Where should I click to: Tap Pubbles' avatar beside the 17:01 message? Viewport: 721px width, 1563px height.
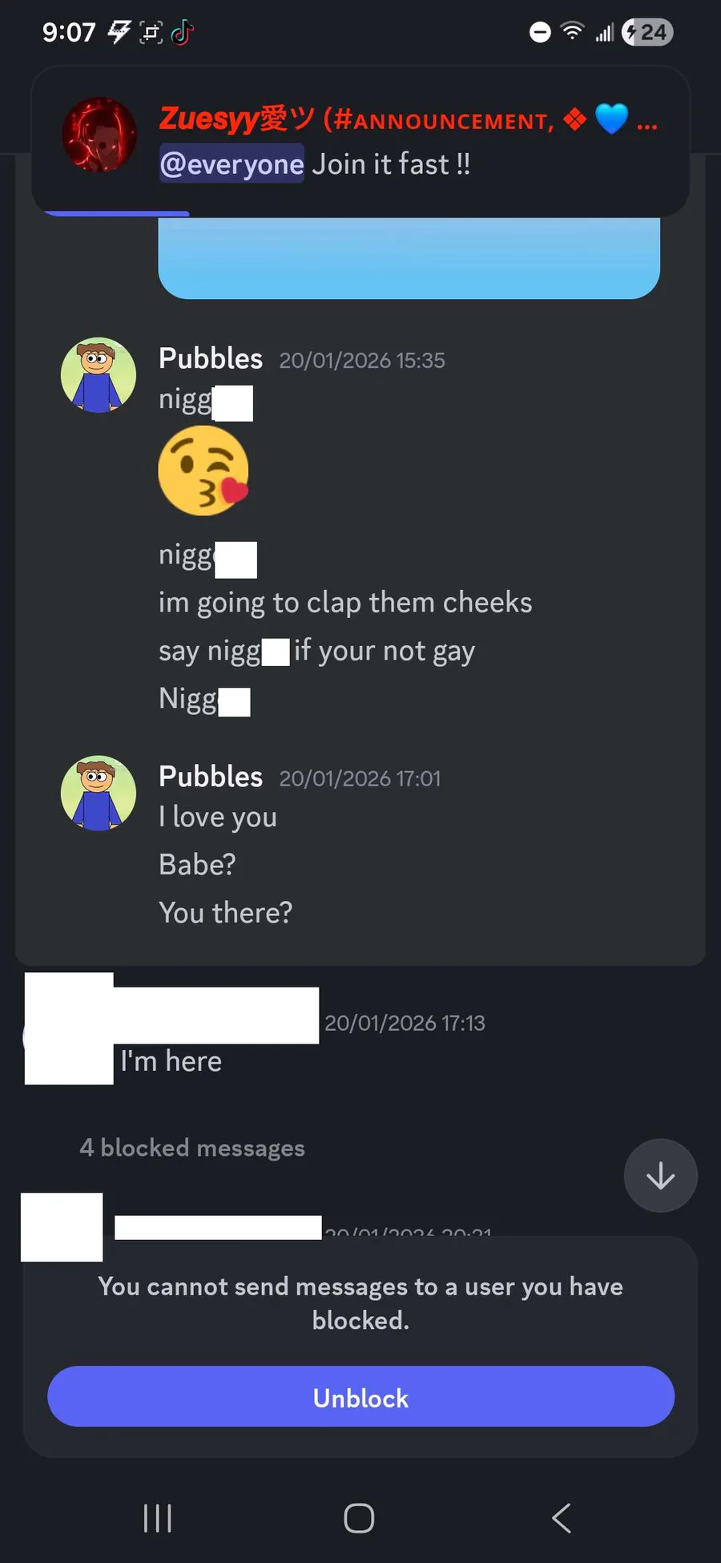[x=99, y=794]
